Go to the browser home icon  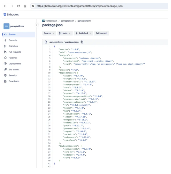point(25,6)
